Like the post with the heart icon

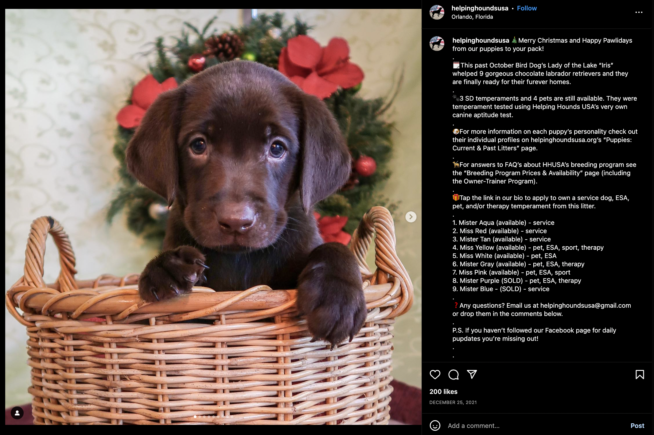pyautogui.click(x=435, y=375)
